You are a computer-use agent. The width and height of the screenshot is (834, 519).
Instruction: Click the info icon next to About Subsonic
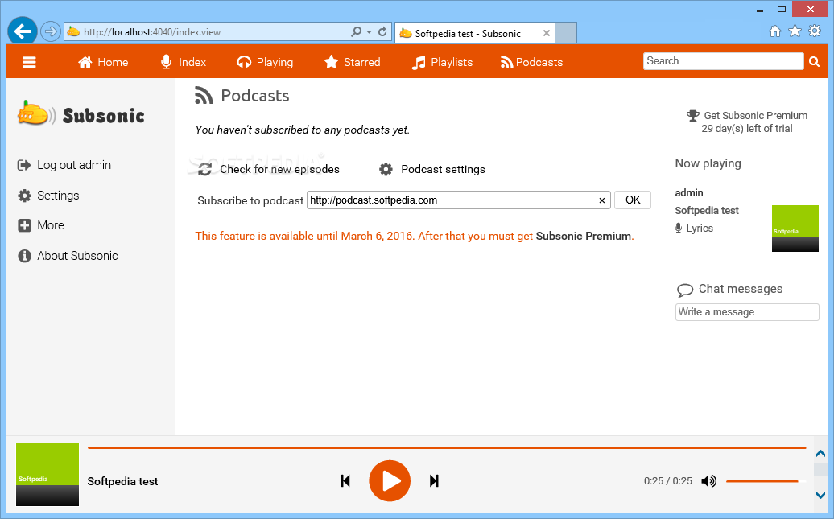pyautogui.click(x=24, y=256)
